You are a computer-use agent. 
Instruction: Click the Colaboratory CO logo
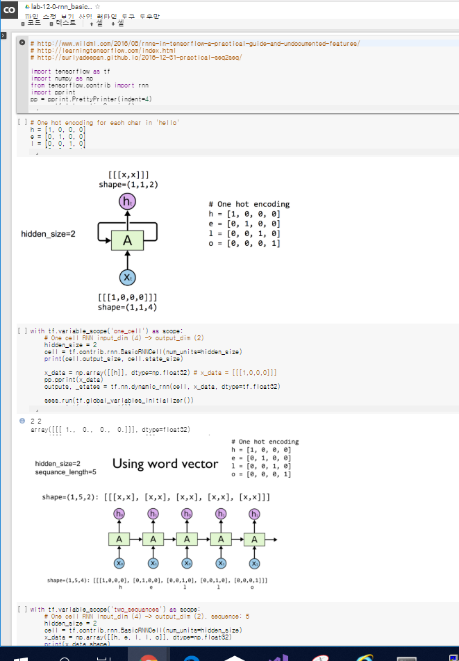tap(9, 9)
